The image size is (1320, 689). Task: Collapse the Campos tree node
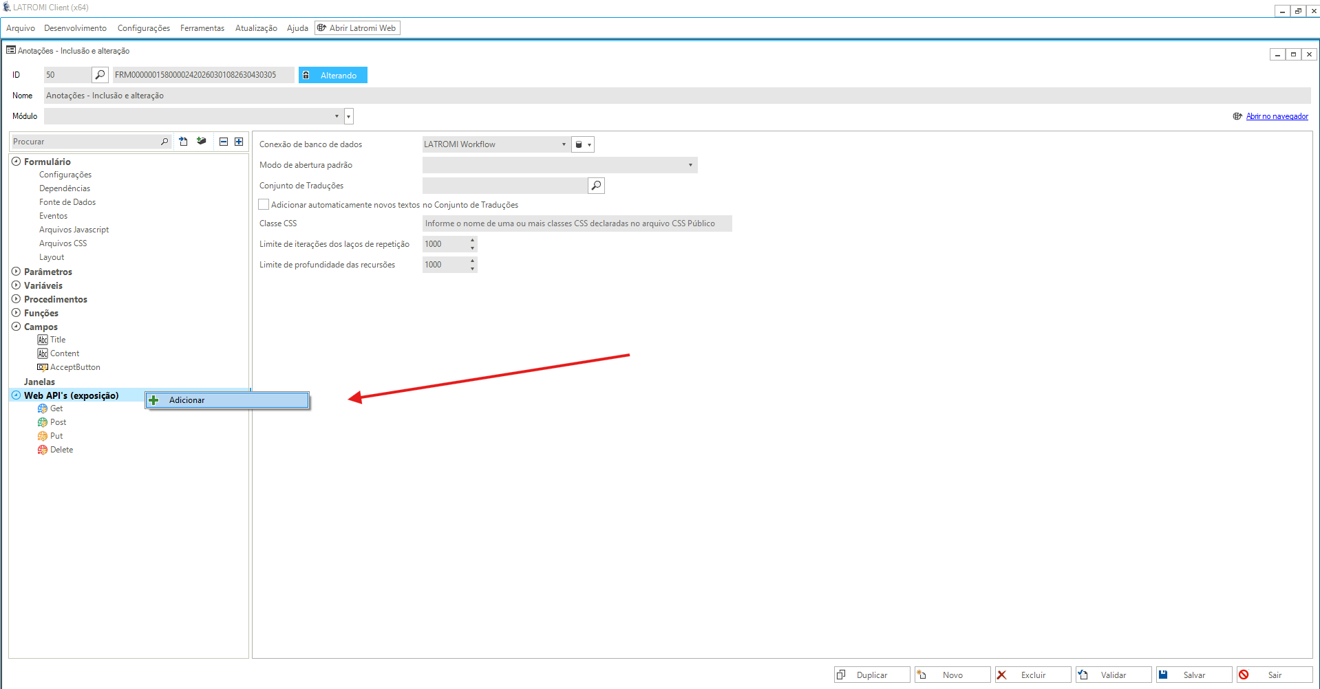[x=16, y=327]
